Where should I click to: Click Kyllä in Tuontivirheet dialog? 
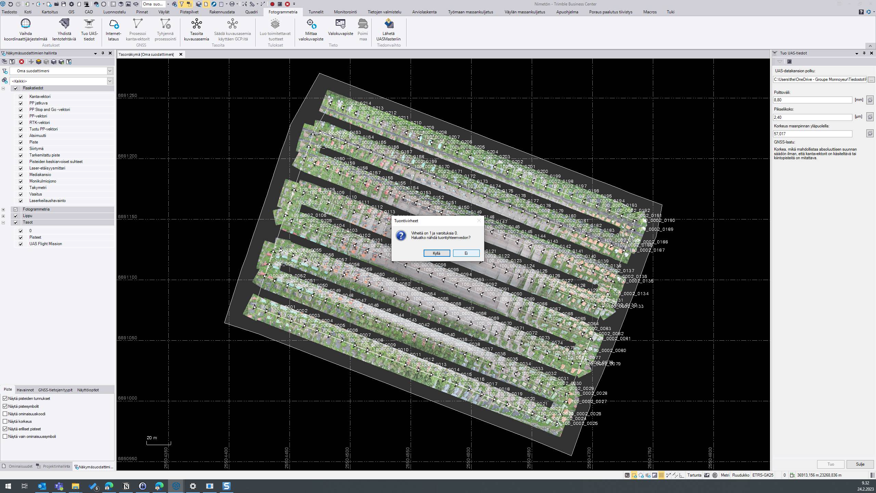pyautogui.click(x=437, y=253)
